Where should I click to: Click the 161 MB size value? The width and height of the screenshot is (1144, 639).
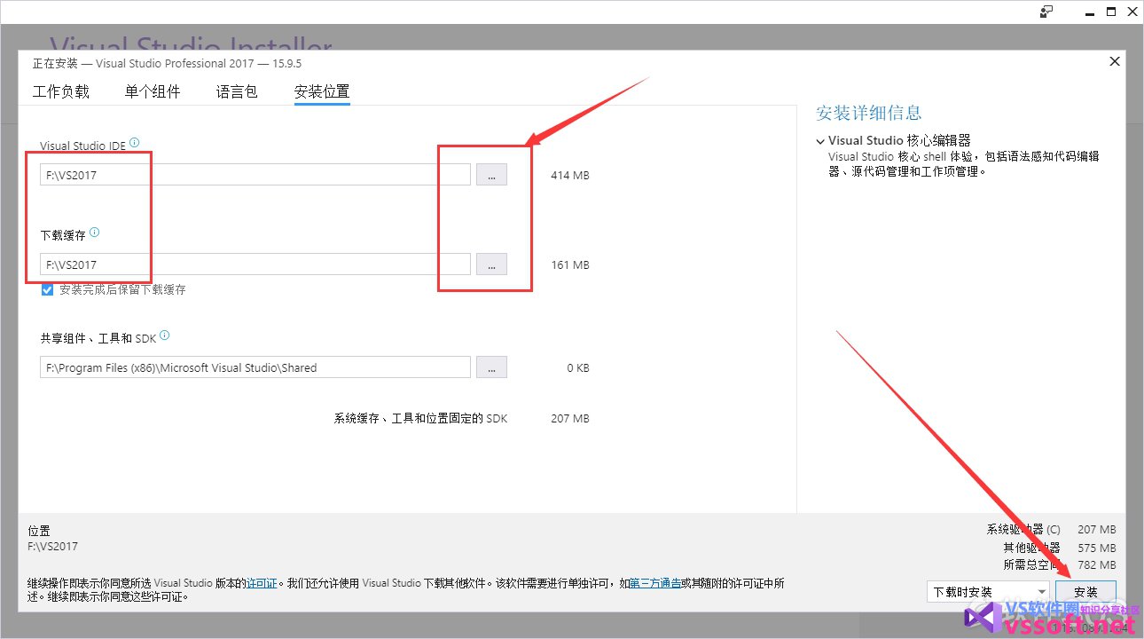pyautogui.click(x=569, y=264)
